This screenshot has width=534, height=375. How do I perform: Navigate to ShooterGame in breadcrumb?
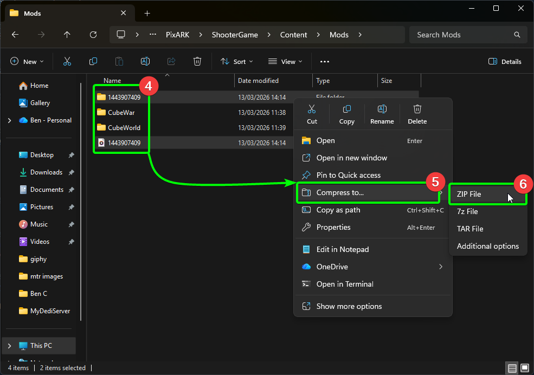tap(235, 35)
